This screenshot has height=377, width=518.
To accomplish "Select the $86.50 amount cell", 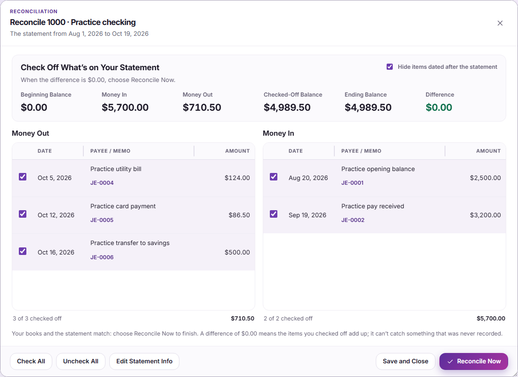I will [239, 215].
